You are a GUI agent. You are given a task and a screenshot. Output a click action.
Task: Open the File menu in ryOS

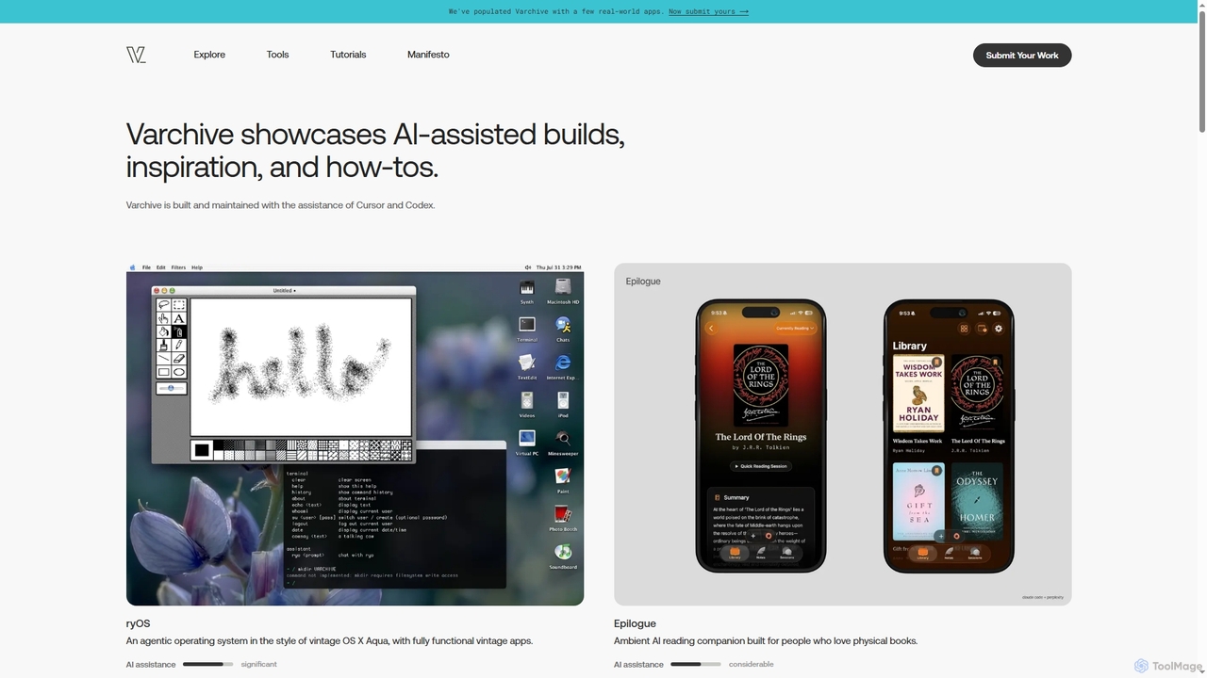[146, 267]
